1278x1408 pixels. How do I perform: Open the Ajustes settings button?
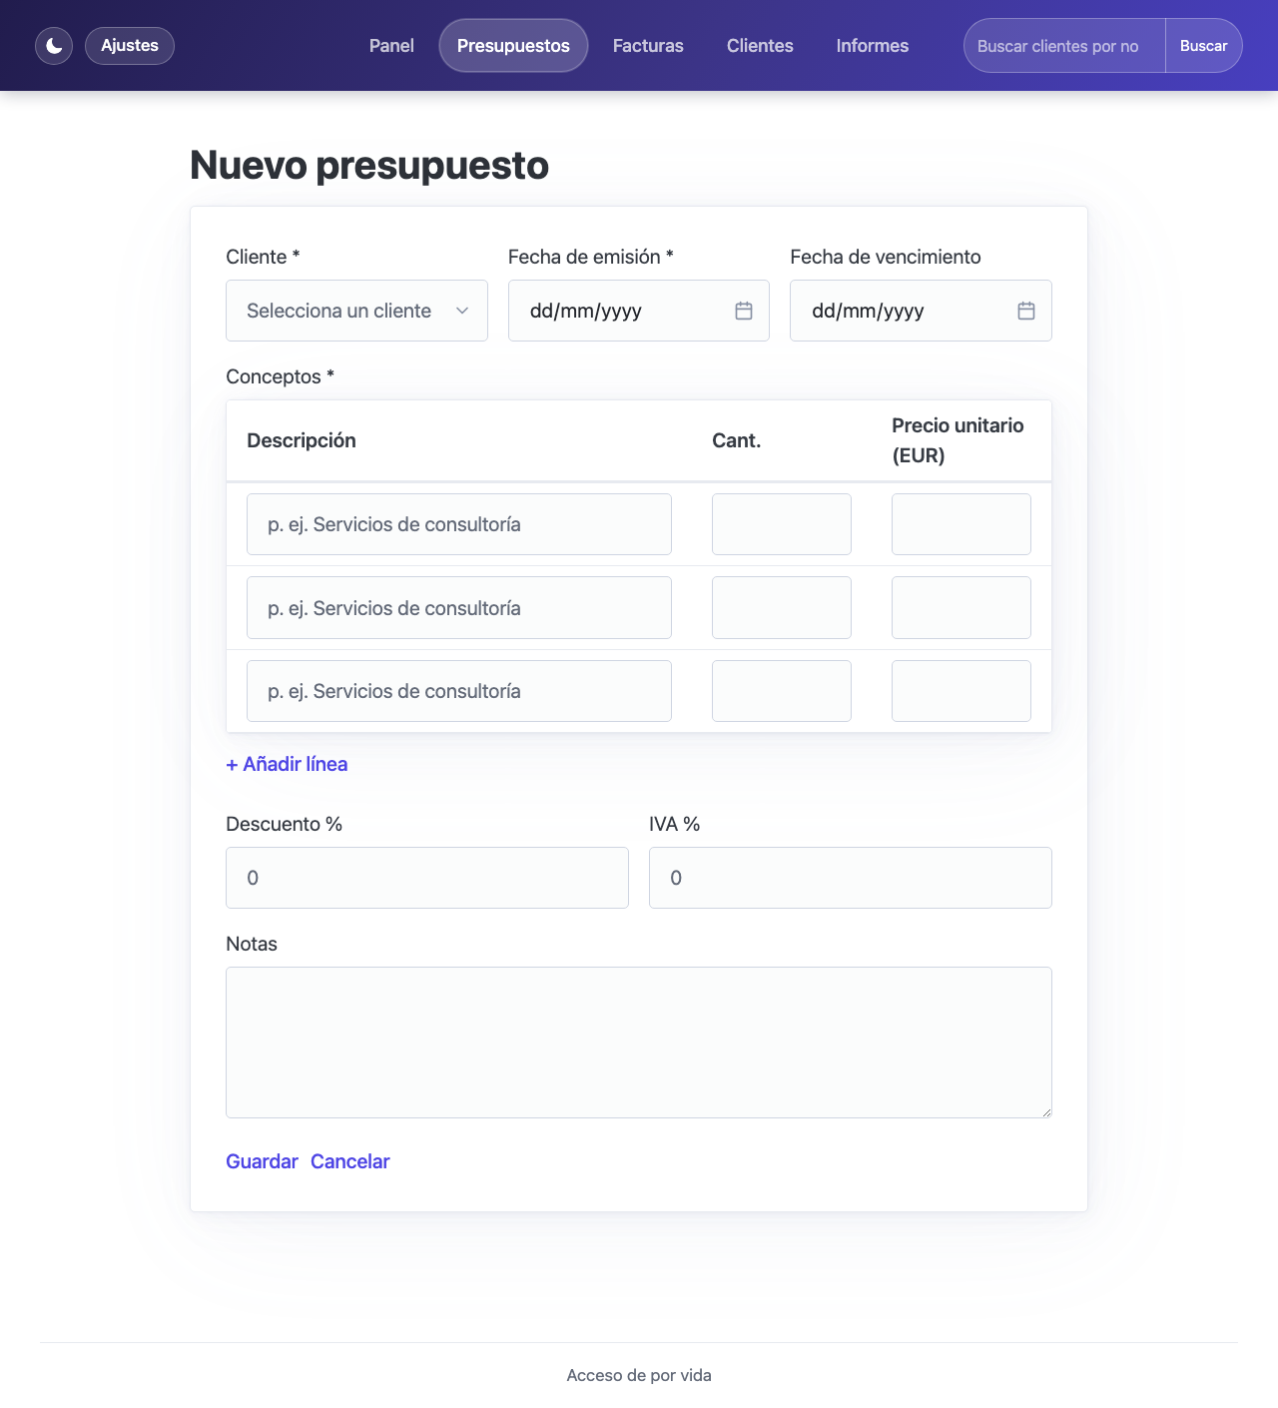point(130,46)
